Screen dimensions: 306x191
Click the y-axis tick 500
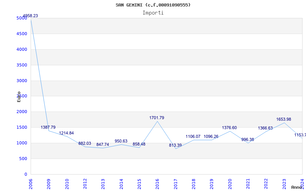tap(23, 159)
